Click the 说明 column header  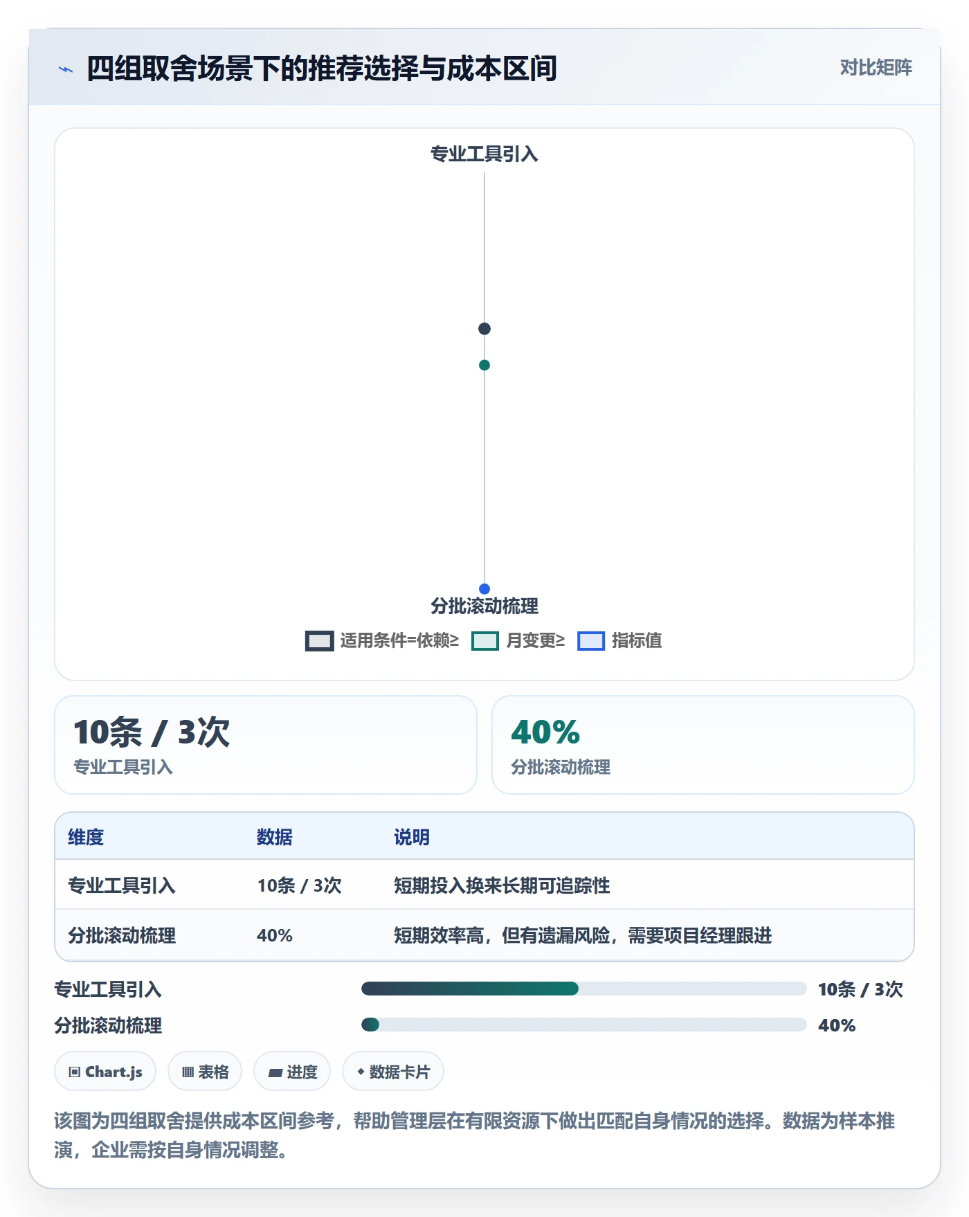(x=412, y=837)
